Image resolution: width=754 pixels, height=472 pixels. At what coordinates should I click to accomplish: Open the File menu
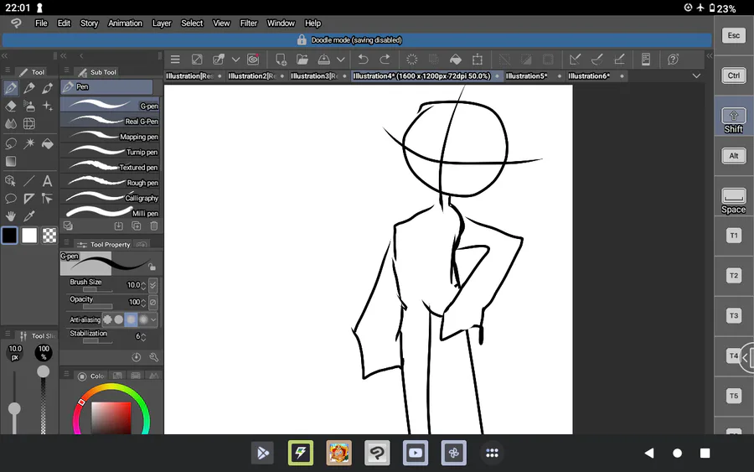pyautogui.click(x=41, y=23)
